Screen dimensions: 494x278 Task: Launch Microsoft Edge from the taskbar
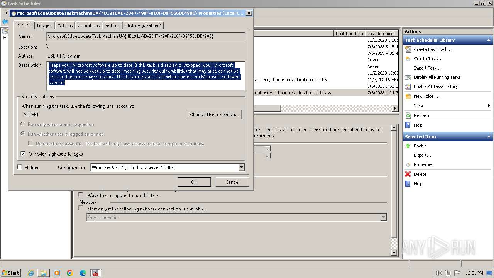coord(83,273)
